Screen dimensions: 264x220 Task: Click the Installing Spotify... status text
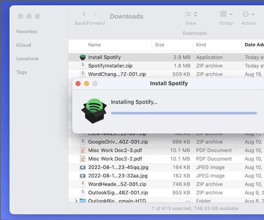click(x=134, y=102)
